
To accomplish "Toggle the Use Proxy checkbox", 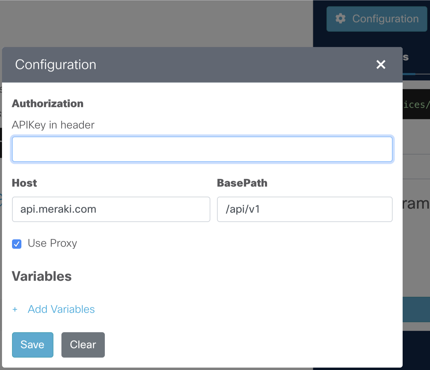I will point(17,244).
